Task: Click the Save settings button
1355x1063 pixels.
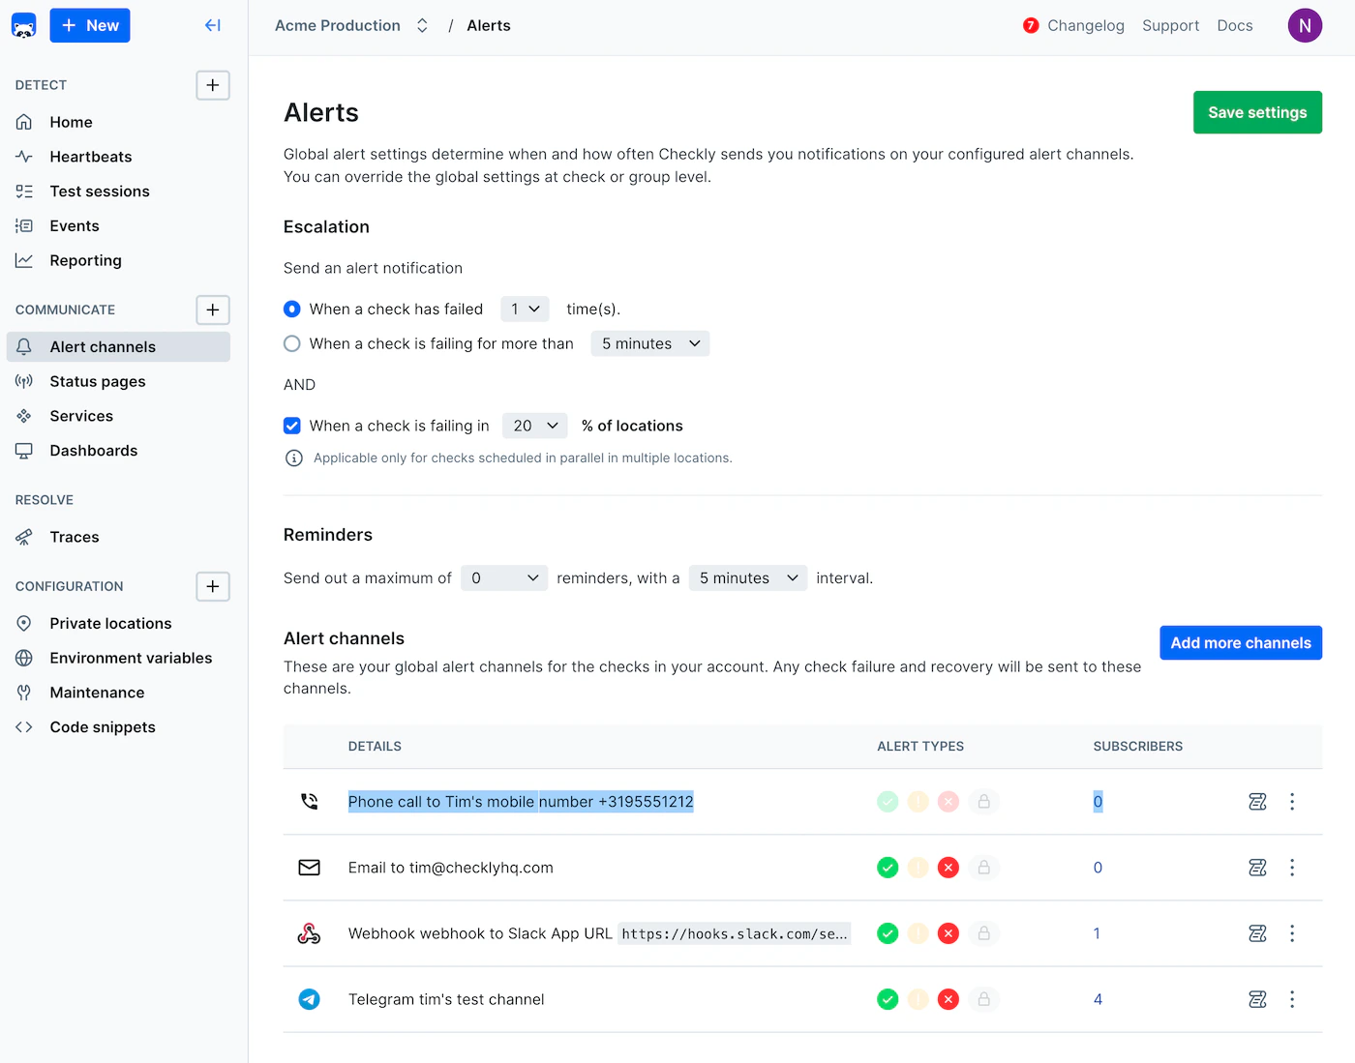Action: pos(1257,112)
